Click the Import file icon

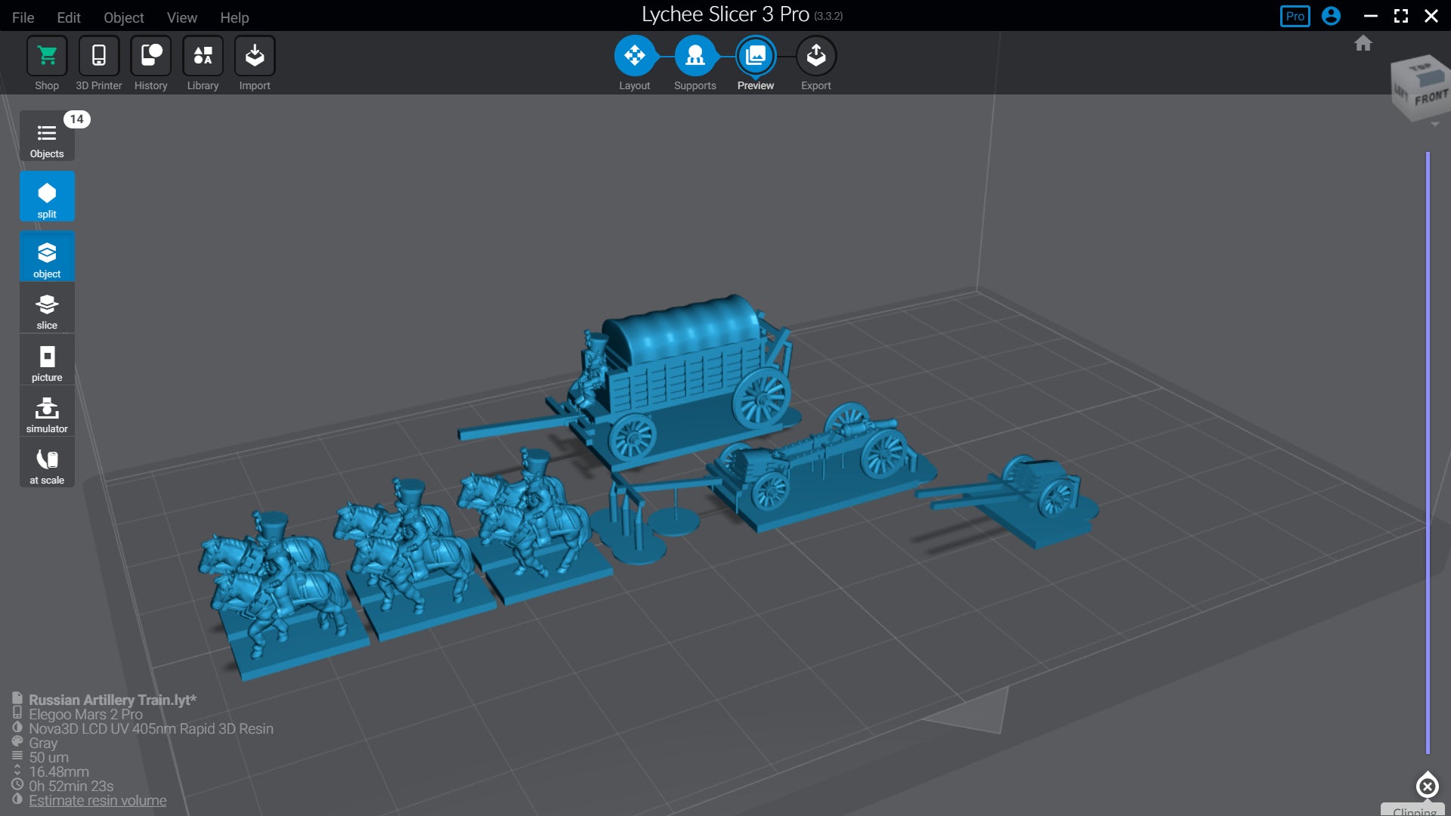click(x=255, y=56)
